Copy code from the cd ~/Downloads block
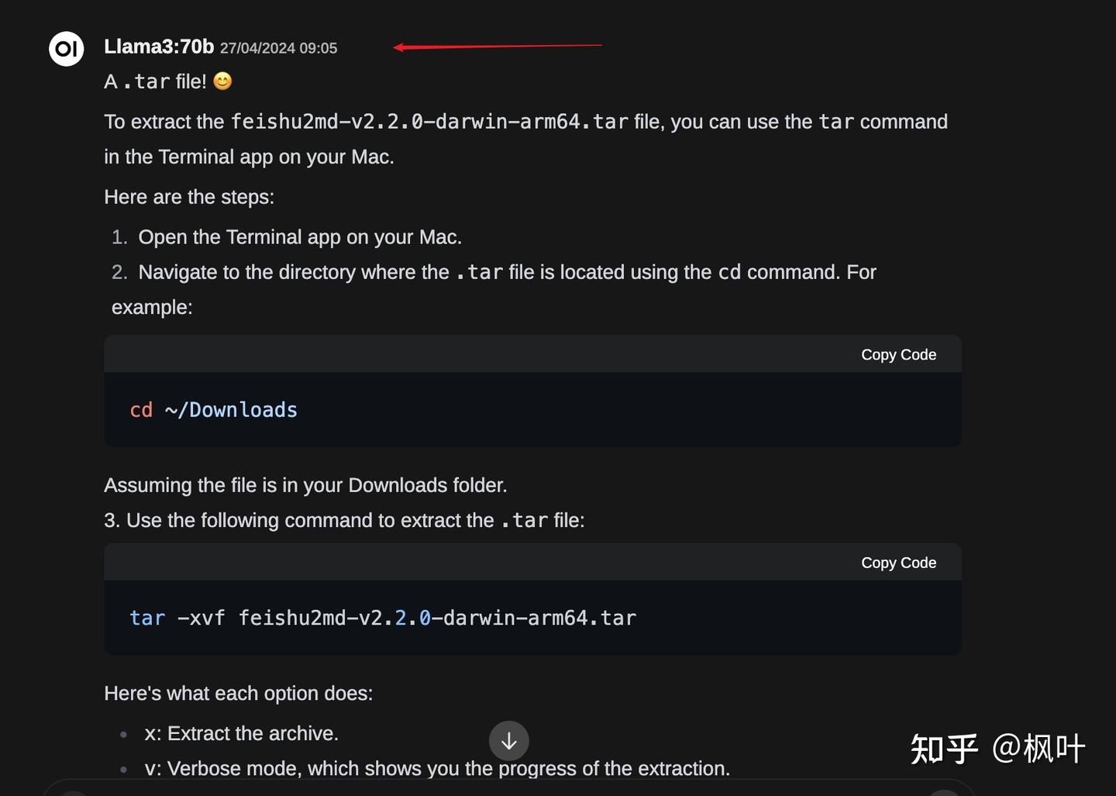This screenshot has width=1116, height=796. coord(898,355)
